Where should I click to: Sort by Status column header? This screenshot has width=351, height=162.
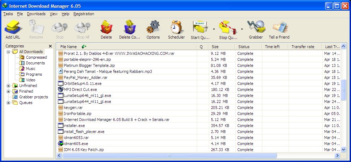[248, 47]
